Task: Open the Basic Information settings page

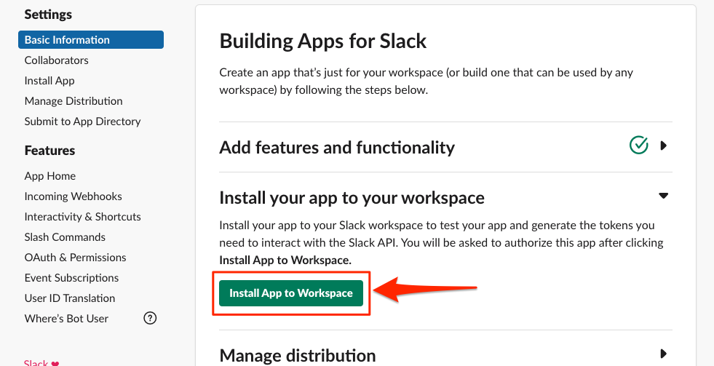Action: tap(91, 39)
